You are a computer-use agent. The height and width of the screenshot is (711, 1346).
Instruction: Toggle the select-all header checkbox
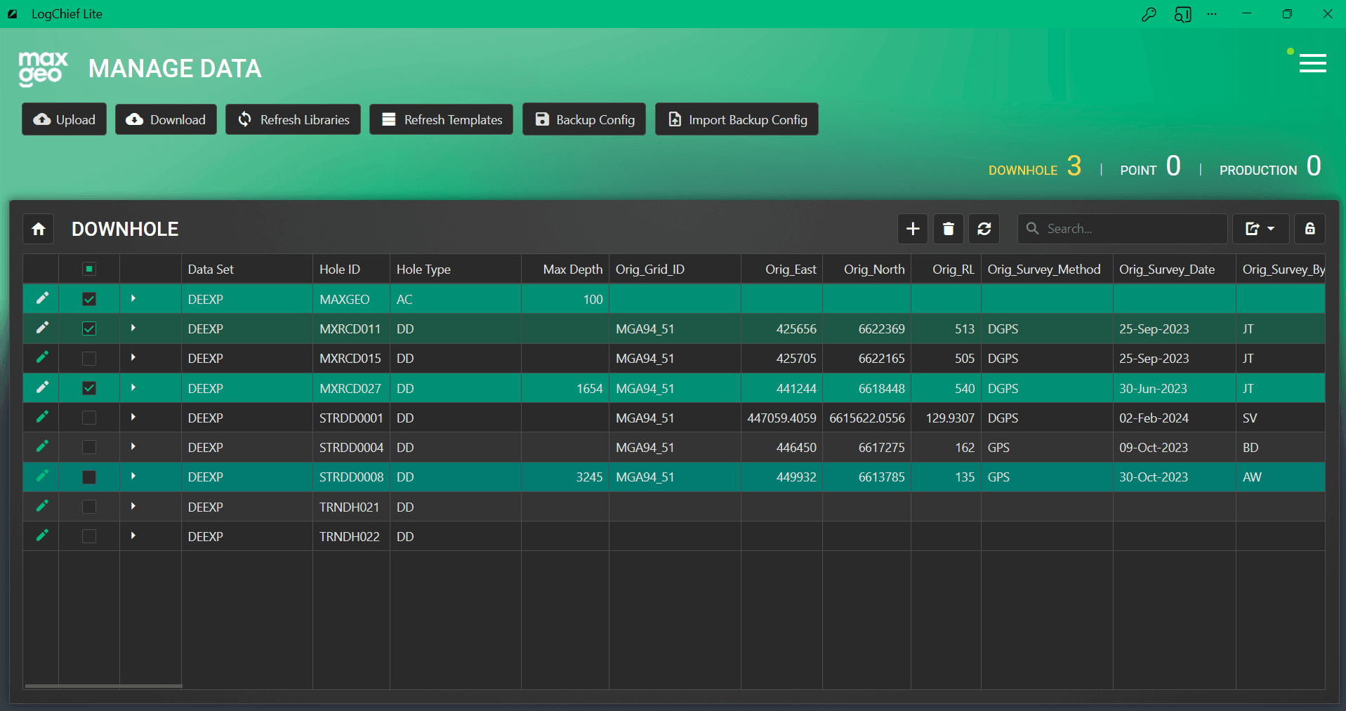(x=89, y=269)
